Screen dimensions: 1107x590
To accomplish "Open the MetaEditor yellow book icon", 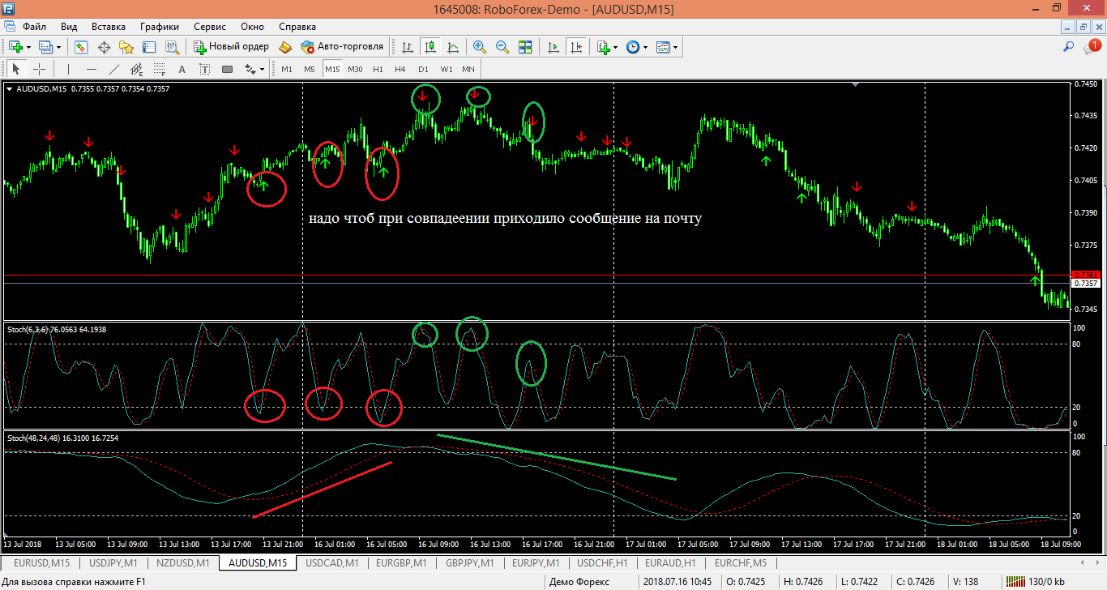I will [x=284, y=47].
